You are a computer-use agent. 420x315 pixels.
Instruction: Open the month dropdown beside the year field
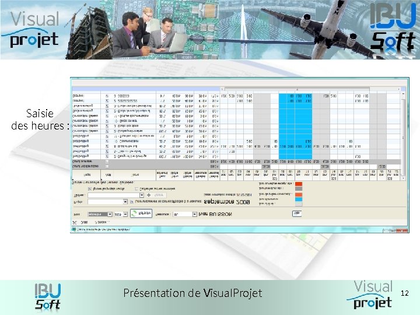110,214
